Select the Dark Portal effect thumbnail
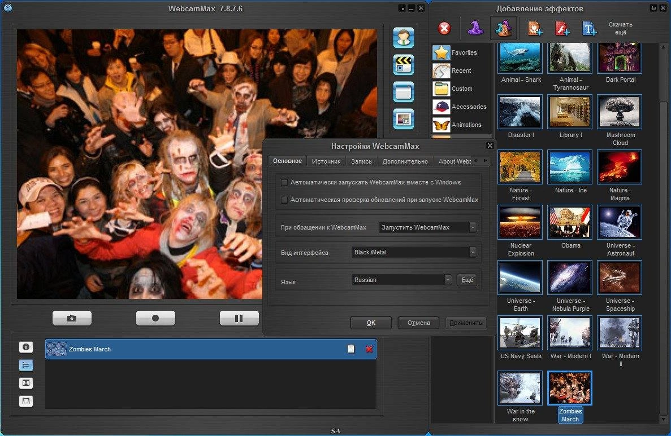The width and height of the screenshot is (671, 436). click(x=619, y=58)
